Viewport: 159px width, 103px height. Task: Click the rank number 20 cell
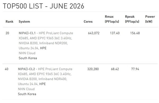point(7,33)
